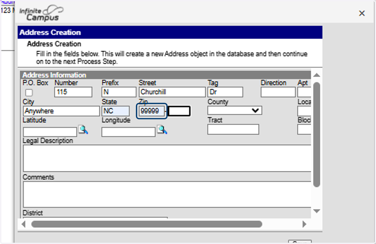Click the Latitude input field
The image size is (376, 244).
point(50,132)
